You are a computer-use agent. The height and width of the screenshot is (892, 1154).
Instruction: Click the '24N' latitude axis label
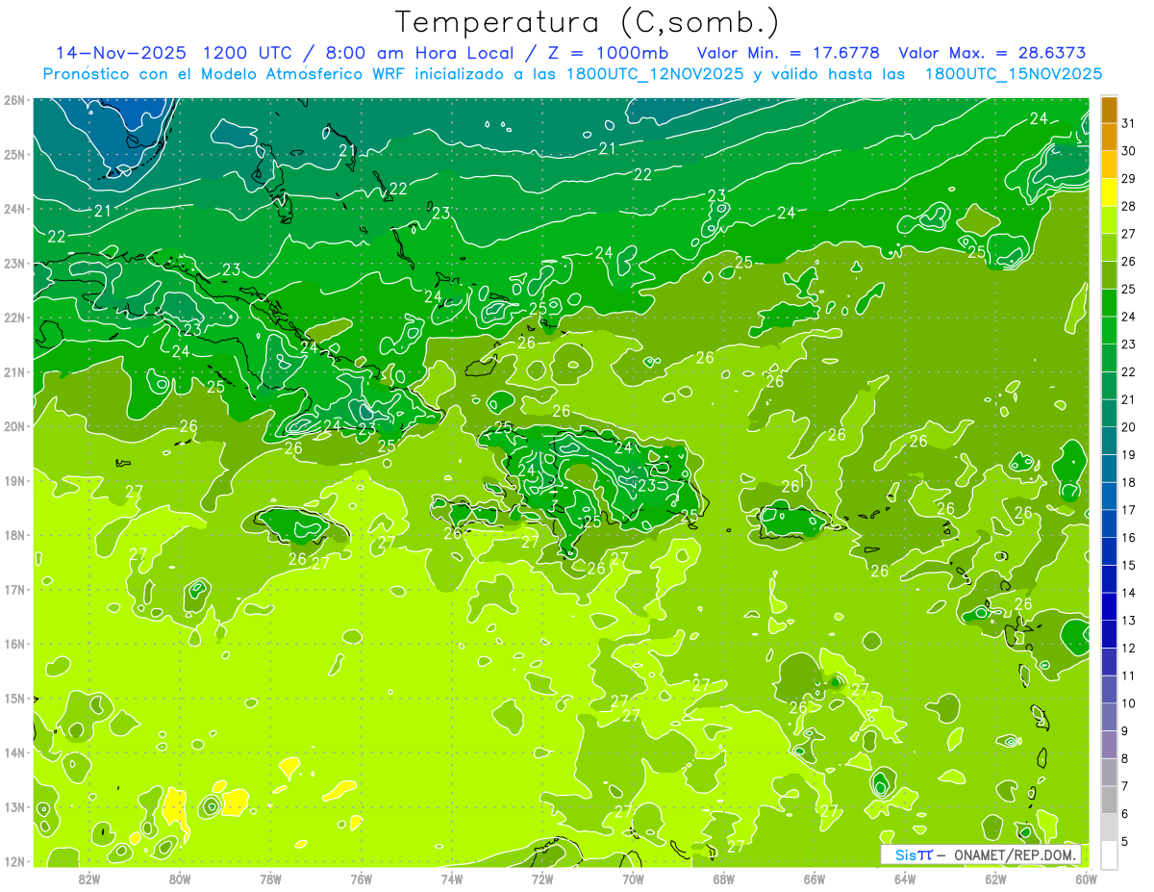tap(14, 209)
